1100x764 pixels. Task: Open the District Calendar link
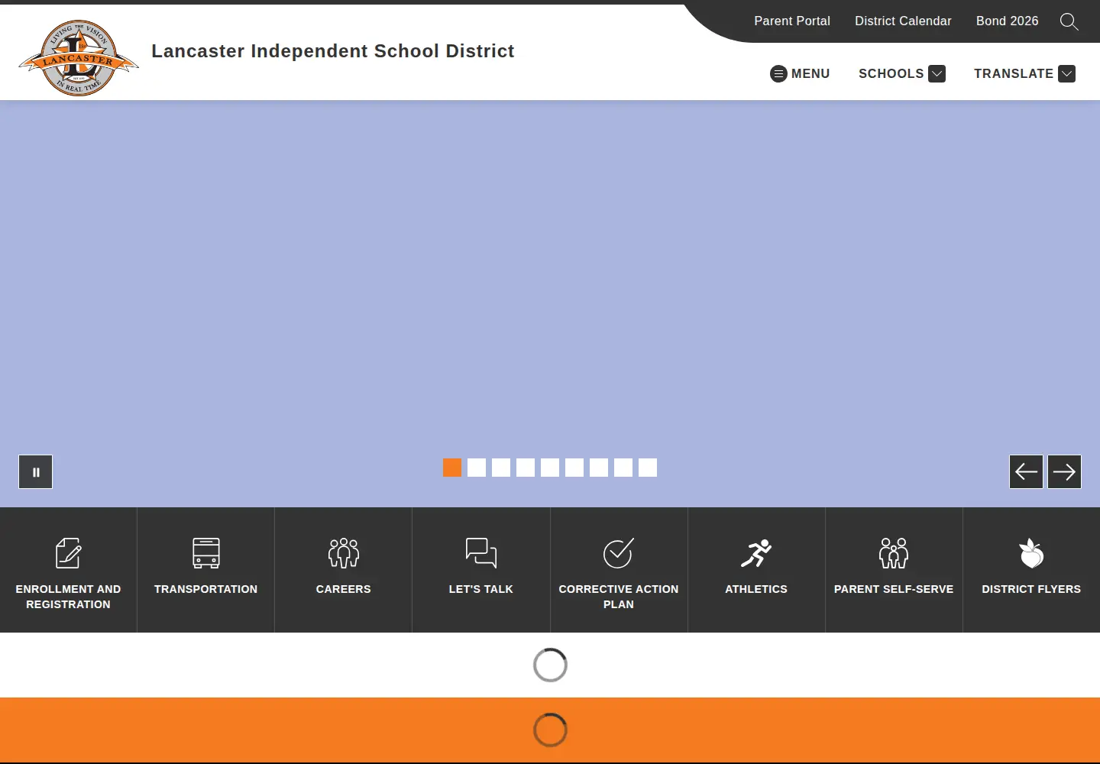(x=903, y=21)
